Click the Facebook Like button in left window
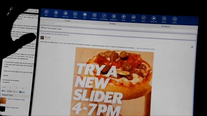The image size is (207, 116). [x=4, y=91]
